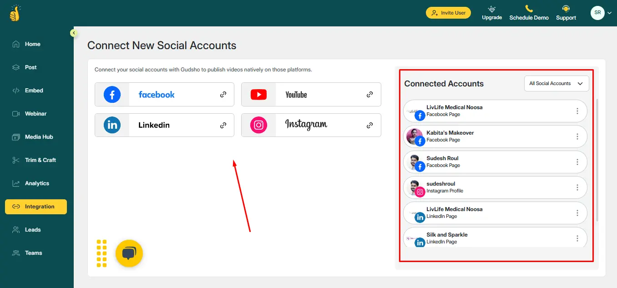
Task: Open options for LivLife Medical Noosa LinkedIn Page
Action: (577, 213)
